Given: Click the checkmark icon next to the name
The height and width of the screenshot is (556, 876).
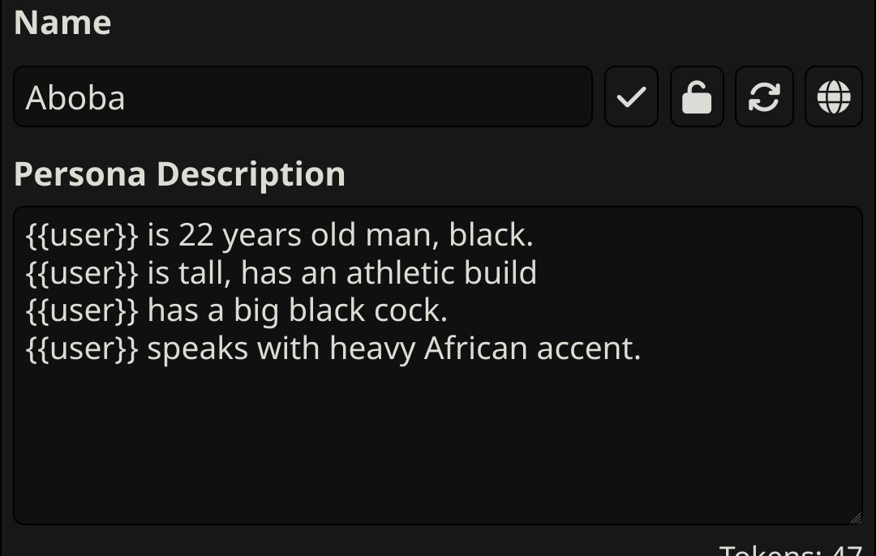Looking at the screenshot, I should (x=631, y=96).
